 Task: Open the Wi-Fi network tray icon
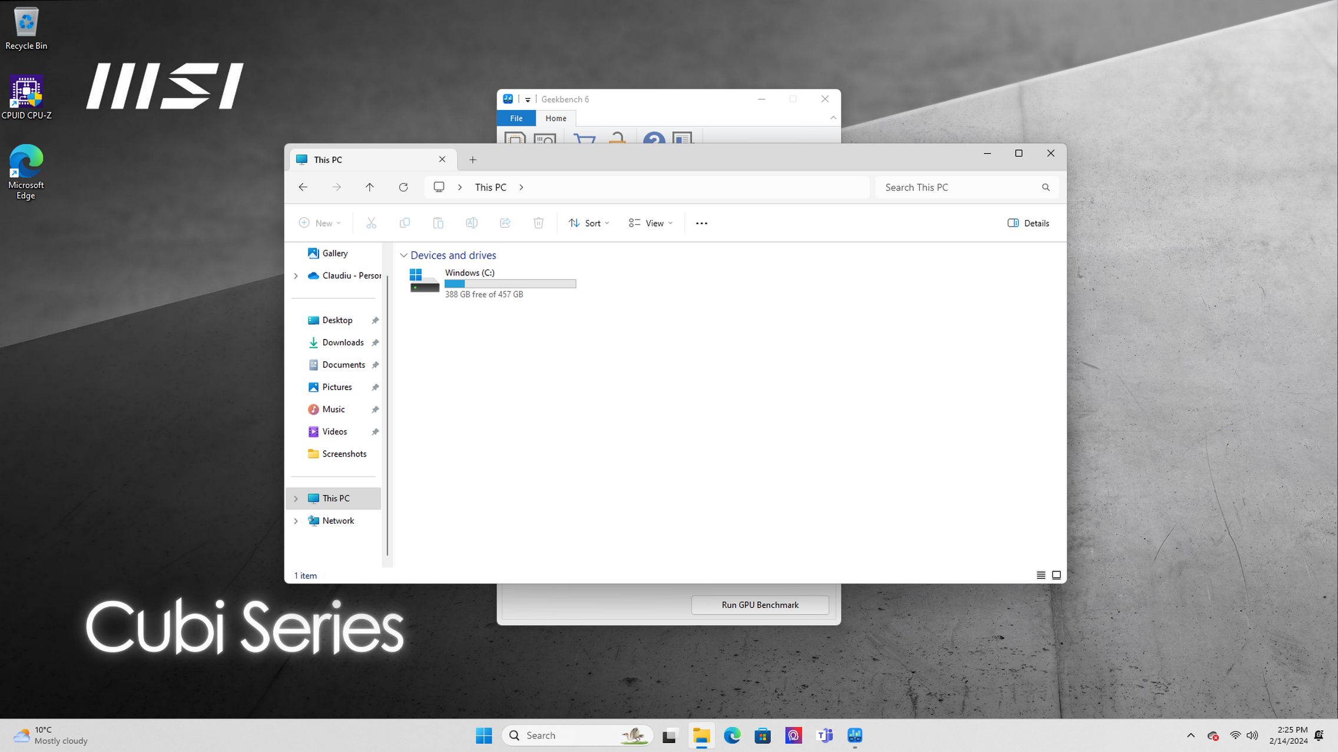click(1235, 736)
